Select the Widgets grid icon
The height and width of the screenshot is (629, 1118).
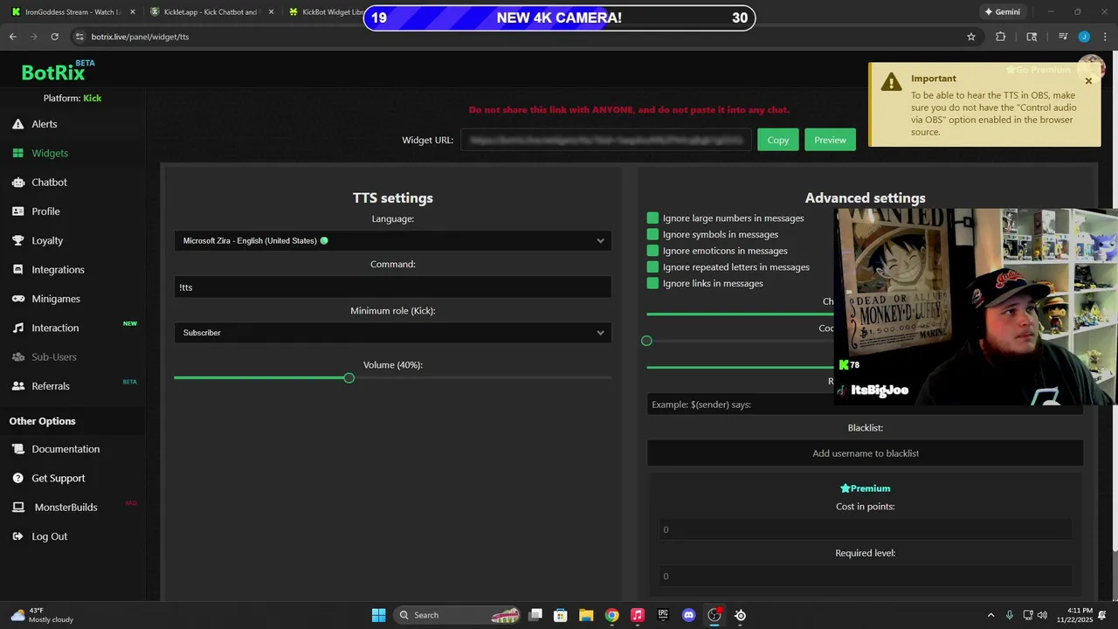coord(17,153)
